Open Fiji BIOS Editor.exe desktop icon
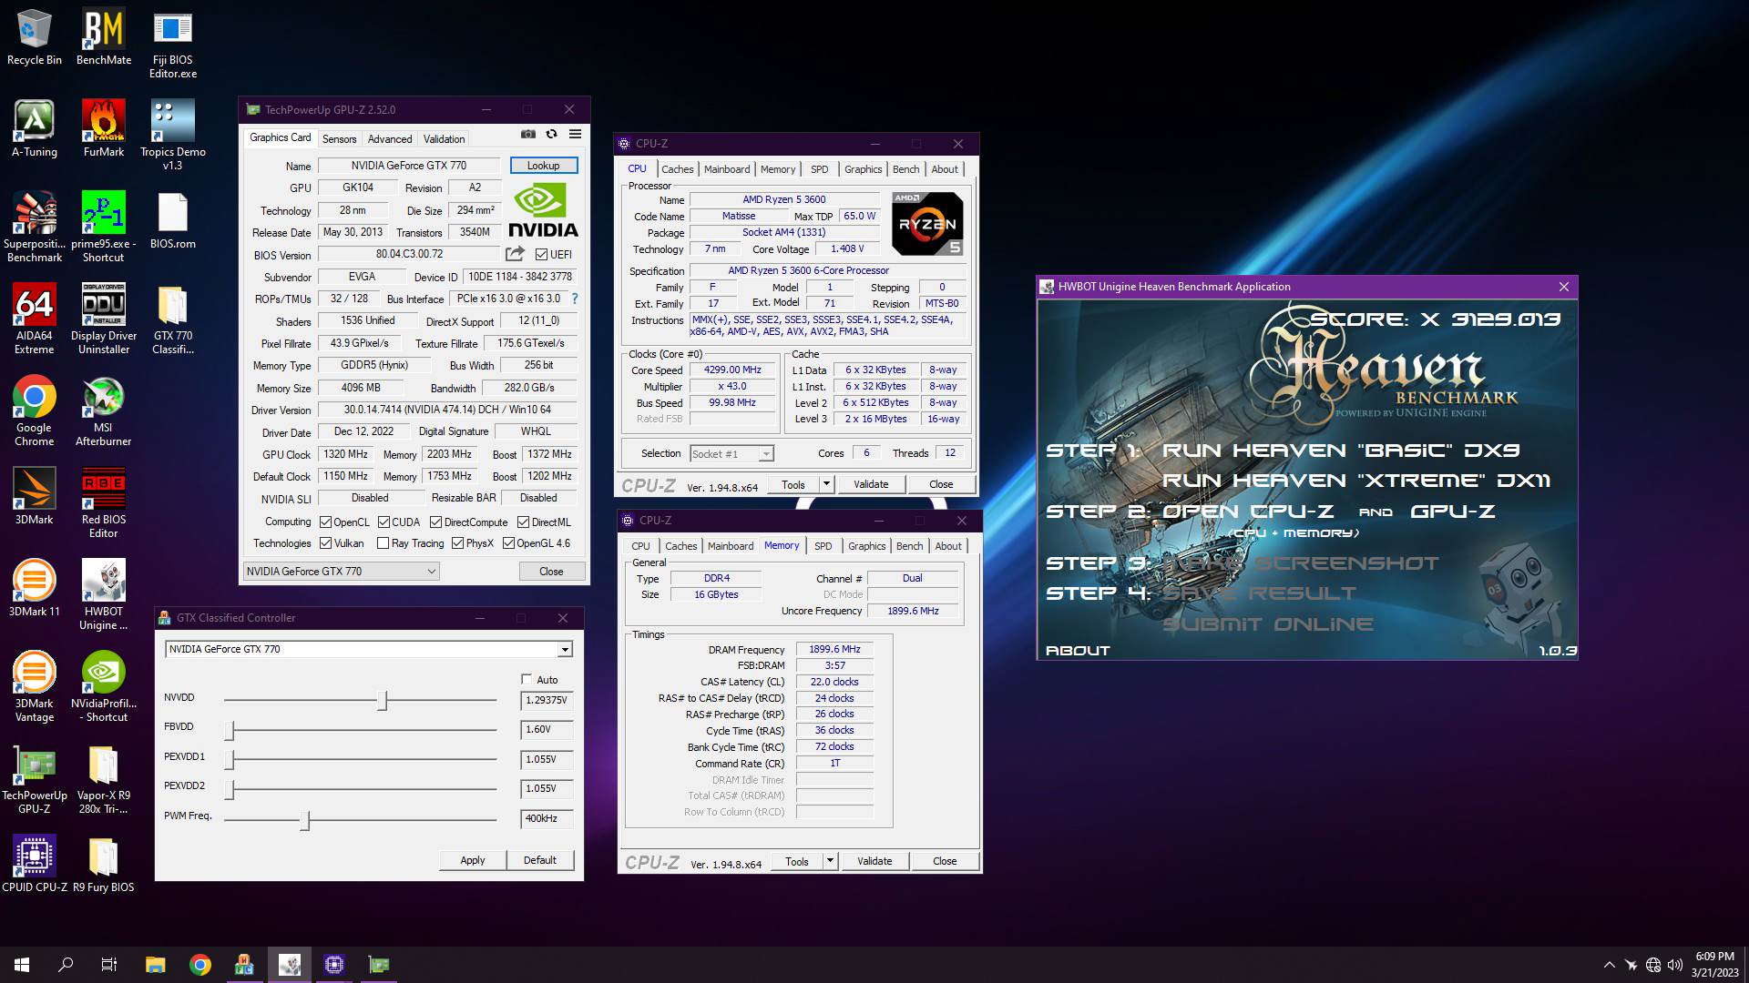This screenshot has height=983, width=1749. point(173,44)
